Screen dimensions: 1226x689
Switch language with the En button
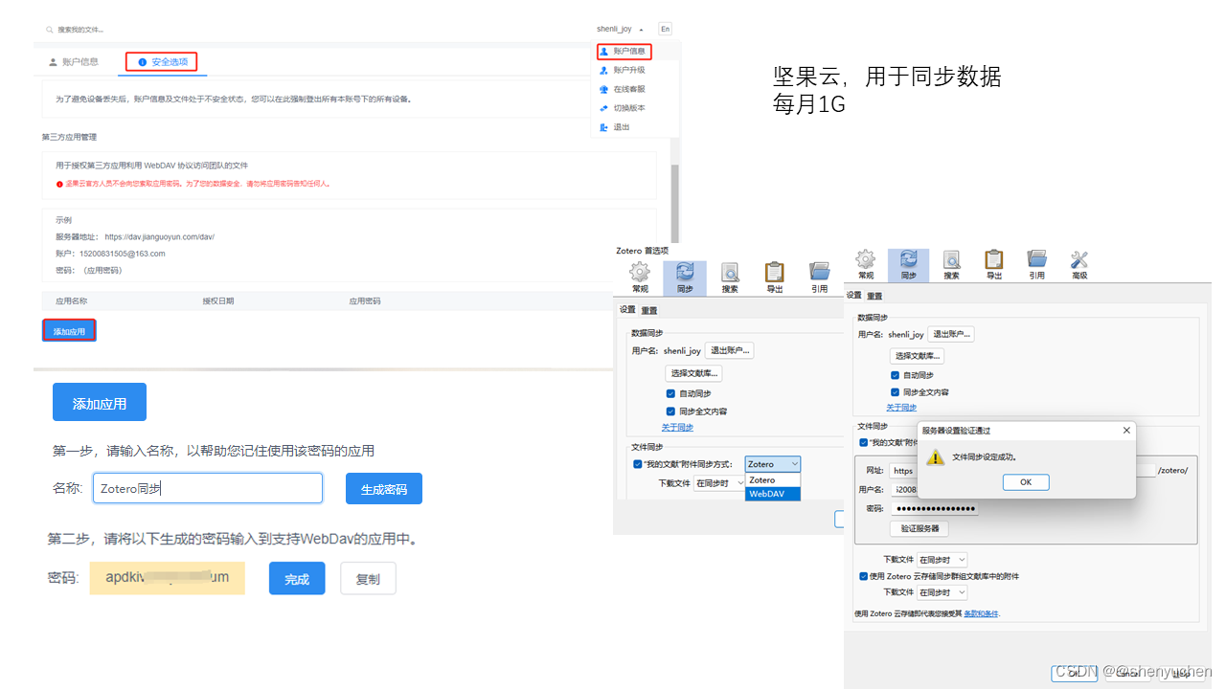666,30
